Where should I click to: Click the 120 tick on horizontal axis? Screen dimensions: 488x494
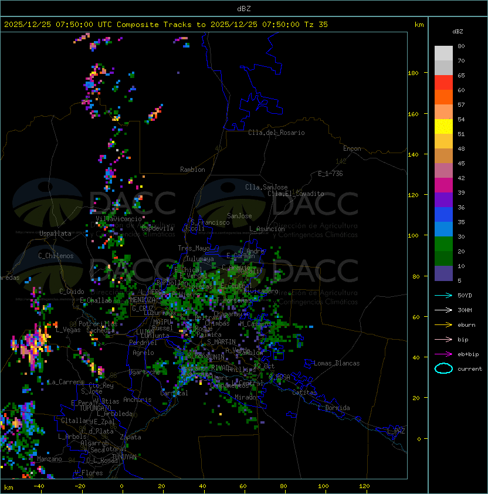[x=364, y=486]
